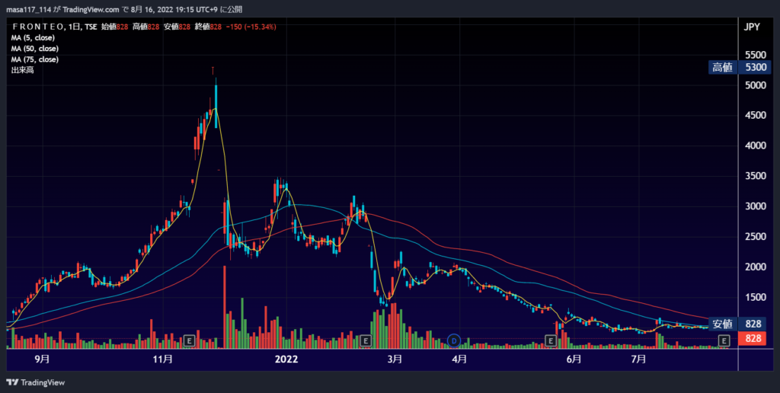Select the 出来高 volume indicator legend
Image resolution: width=780 pixels, height=393 pixels.
pos(22,70)
